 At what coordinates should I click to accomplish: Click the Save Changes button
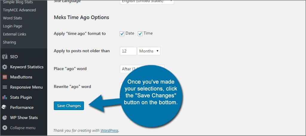click(69, 106)
